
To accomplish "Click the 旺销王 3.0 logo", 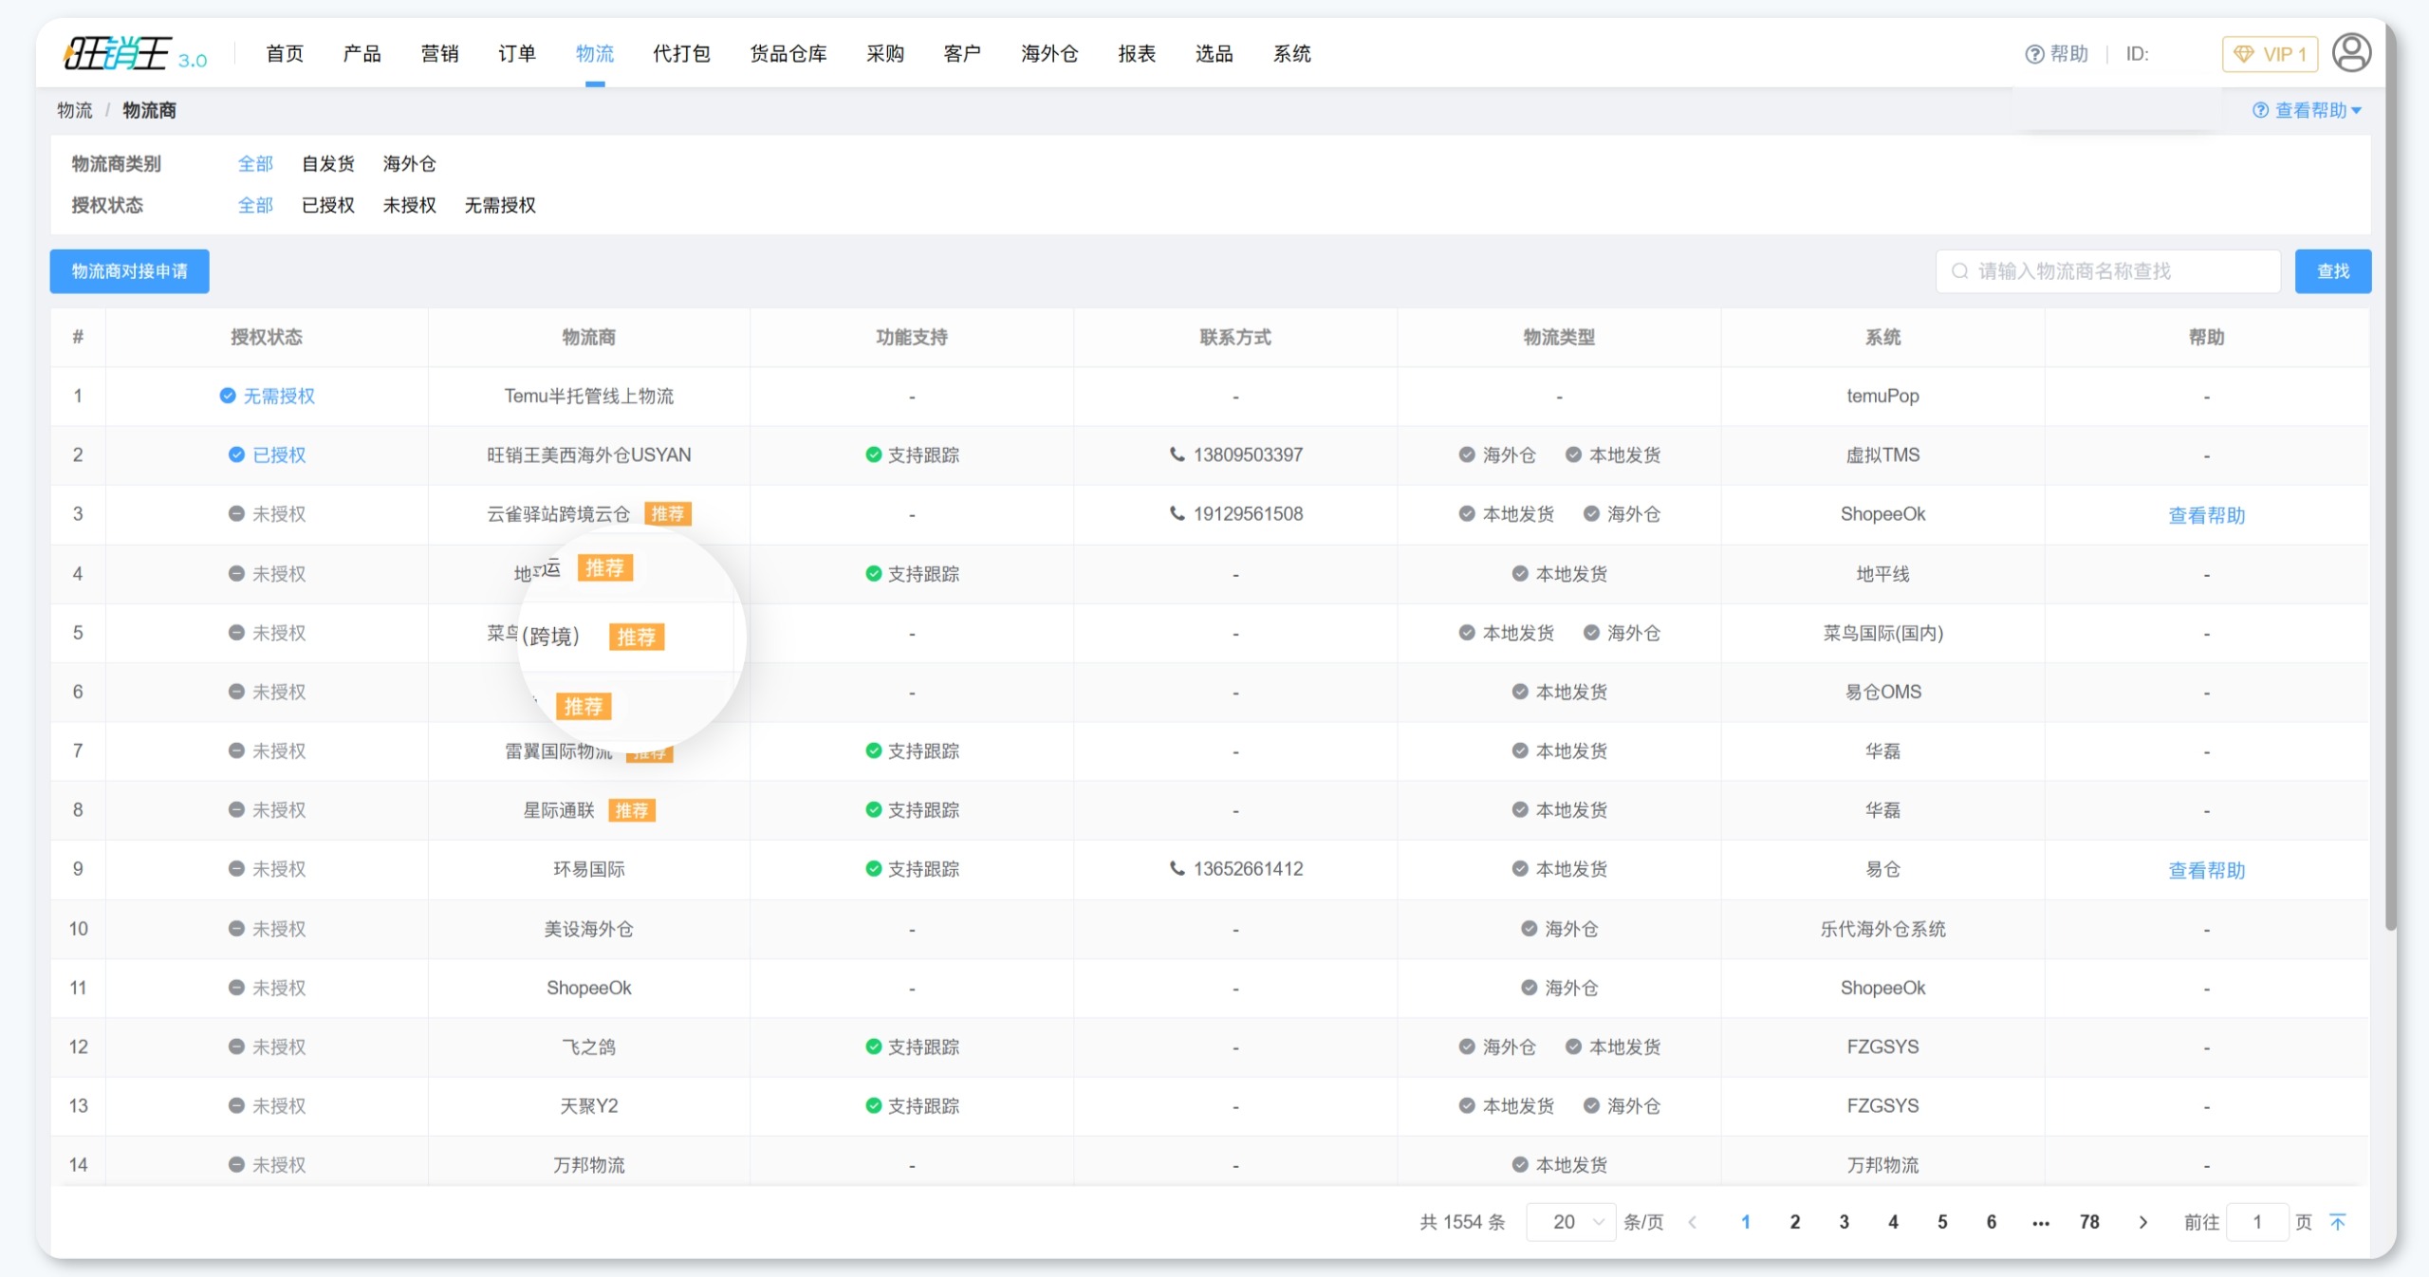I will click(x=134, y=53).
